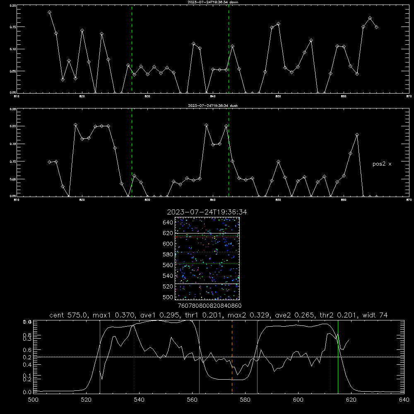Select 'widt 74' in the bottom plot title
Image resolution: width=414 pixels, height=414 pixels.
375,315
